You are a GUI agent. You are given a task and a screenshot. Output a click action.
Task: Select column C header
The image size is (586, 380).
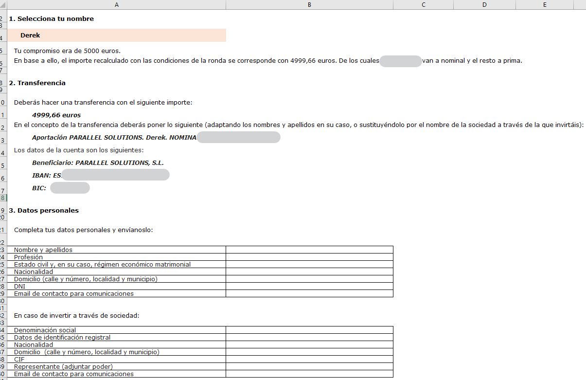click(424, 4)
